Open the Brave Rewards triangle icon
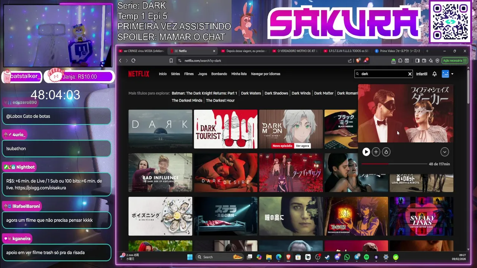Image resolution: width=477 pixels, height=268 pixels. [366, 60]
